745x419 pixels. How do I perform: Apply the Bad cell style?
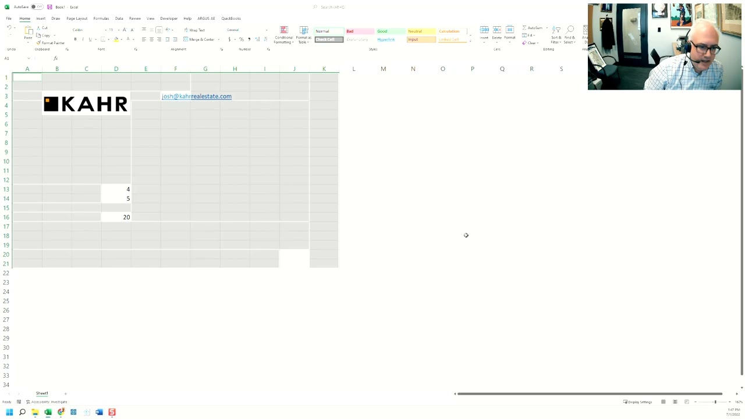(x=360, y=31)
